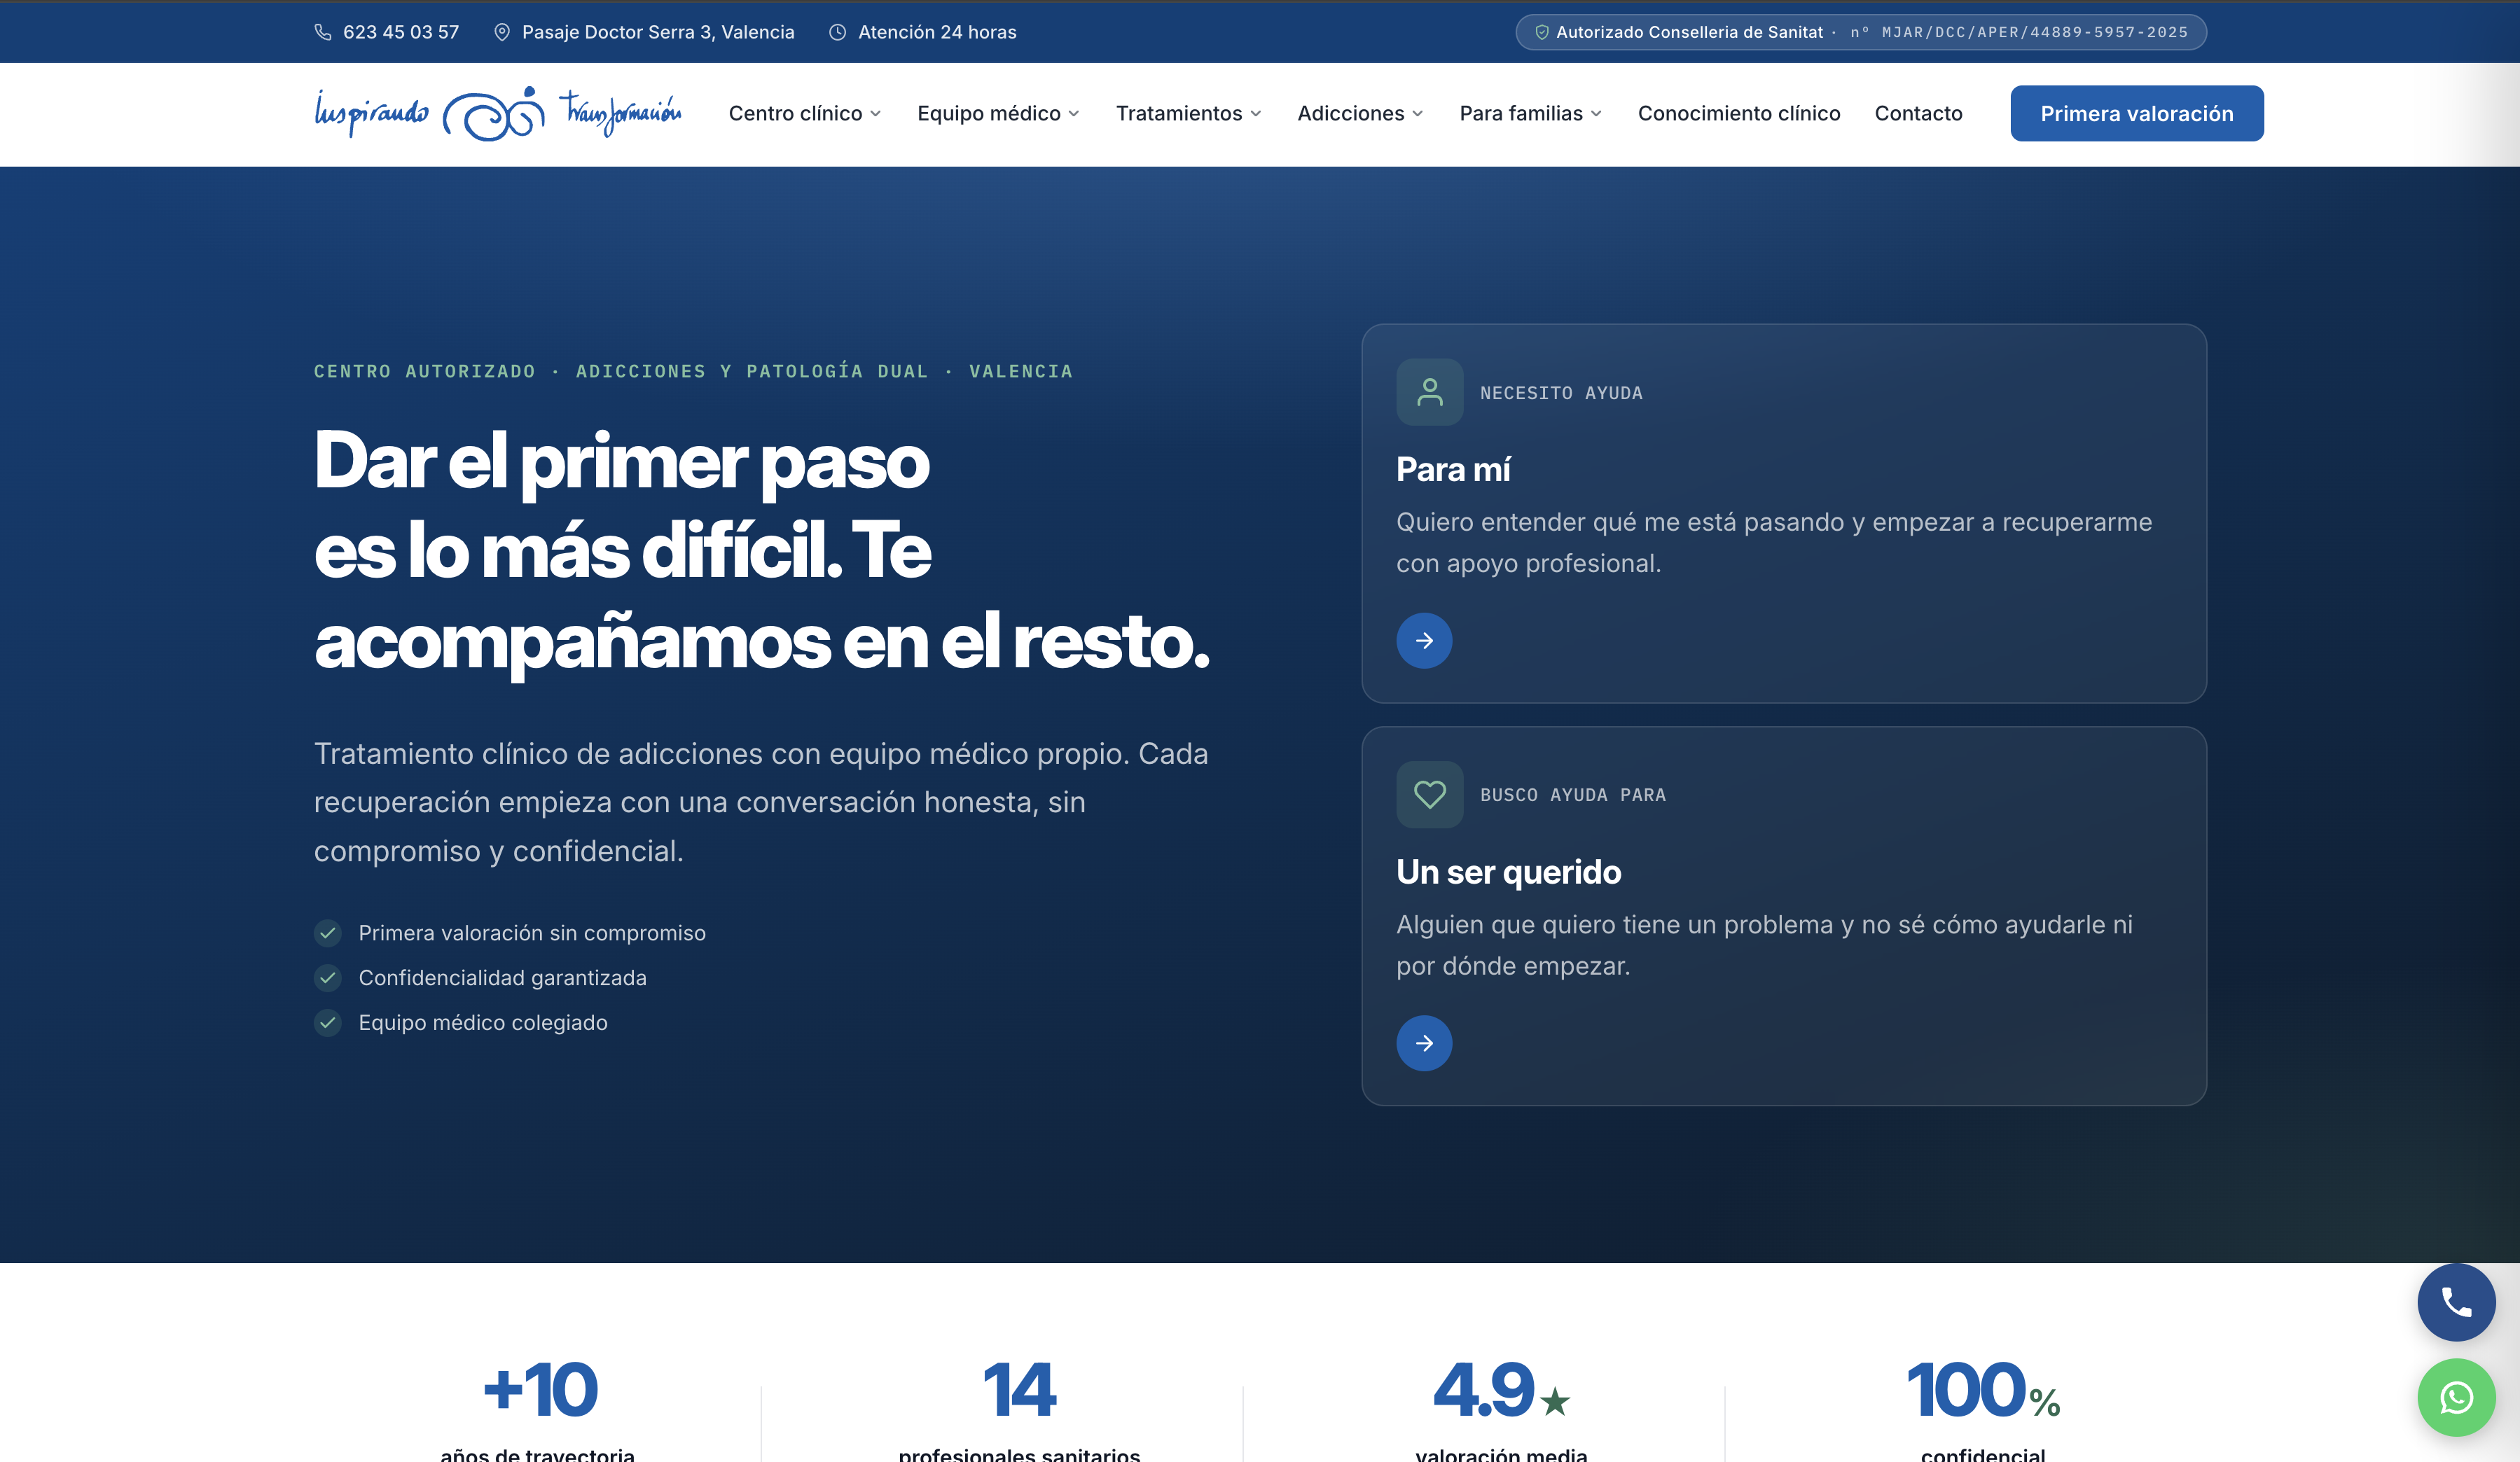
Task: Tap the floating phone call button
Action: (2456, 1302)
